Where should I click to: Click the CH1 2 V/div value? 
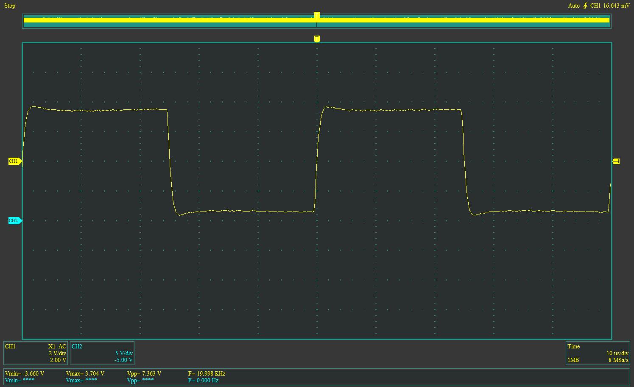[x=57, y=353]
